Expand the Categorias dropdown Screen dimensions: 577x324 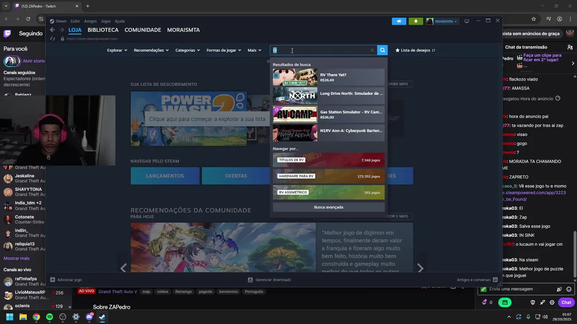188,50
